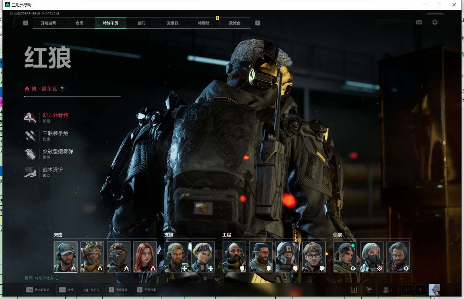Open the flags icon in bottom bar

369,290
